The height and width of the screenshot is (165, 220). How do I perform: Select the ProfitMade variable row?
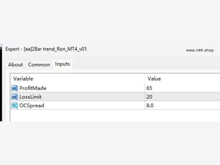pos(115,88)
